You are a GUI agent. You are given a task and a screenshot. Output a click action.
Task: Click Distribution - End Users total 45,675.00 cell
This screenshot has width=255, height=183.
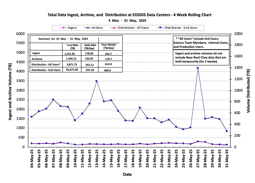click(x=72, y=70)
